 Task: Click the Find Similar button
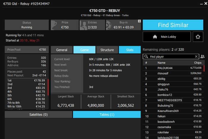tap(173, 25)
